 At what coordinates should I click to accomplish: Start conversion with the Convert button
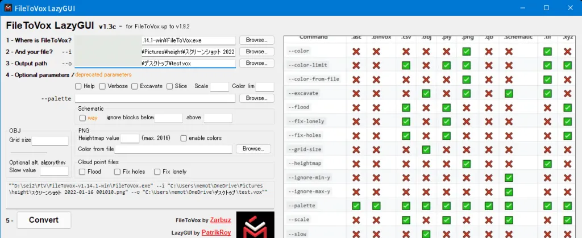[x=44, y=220]
